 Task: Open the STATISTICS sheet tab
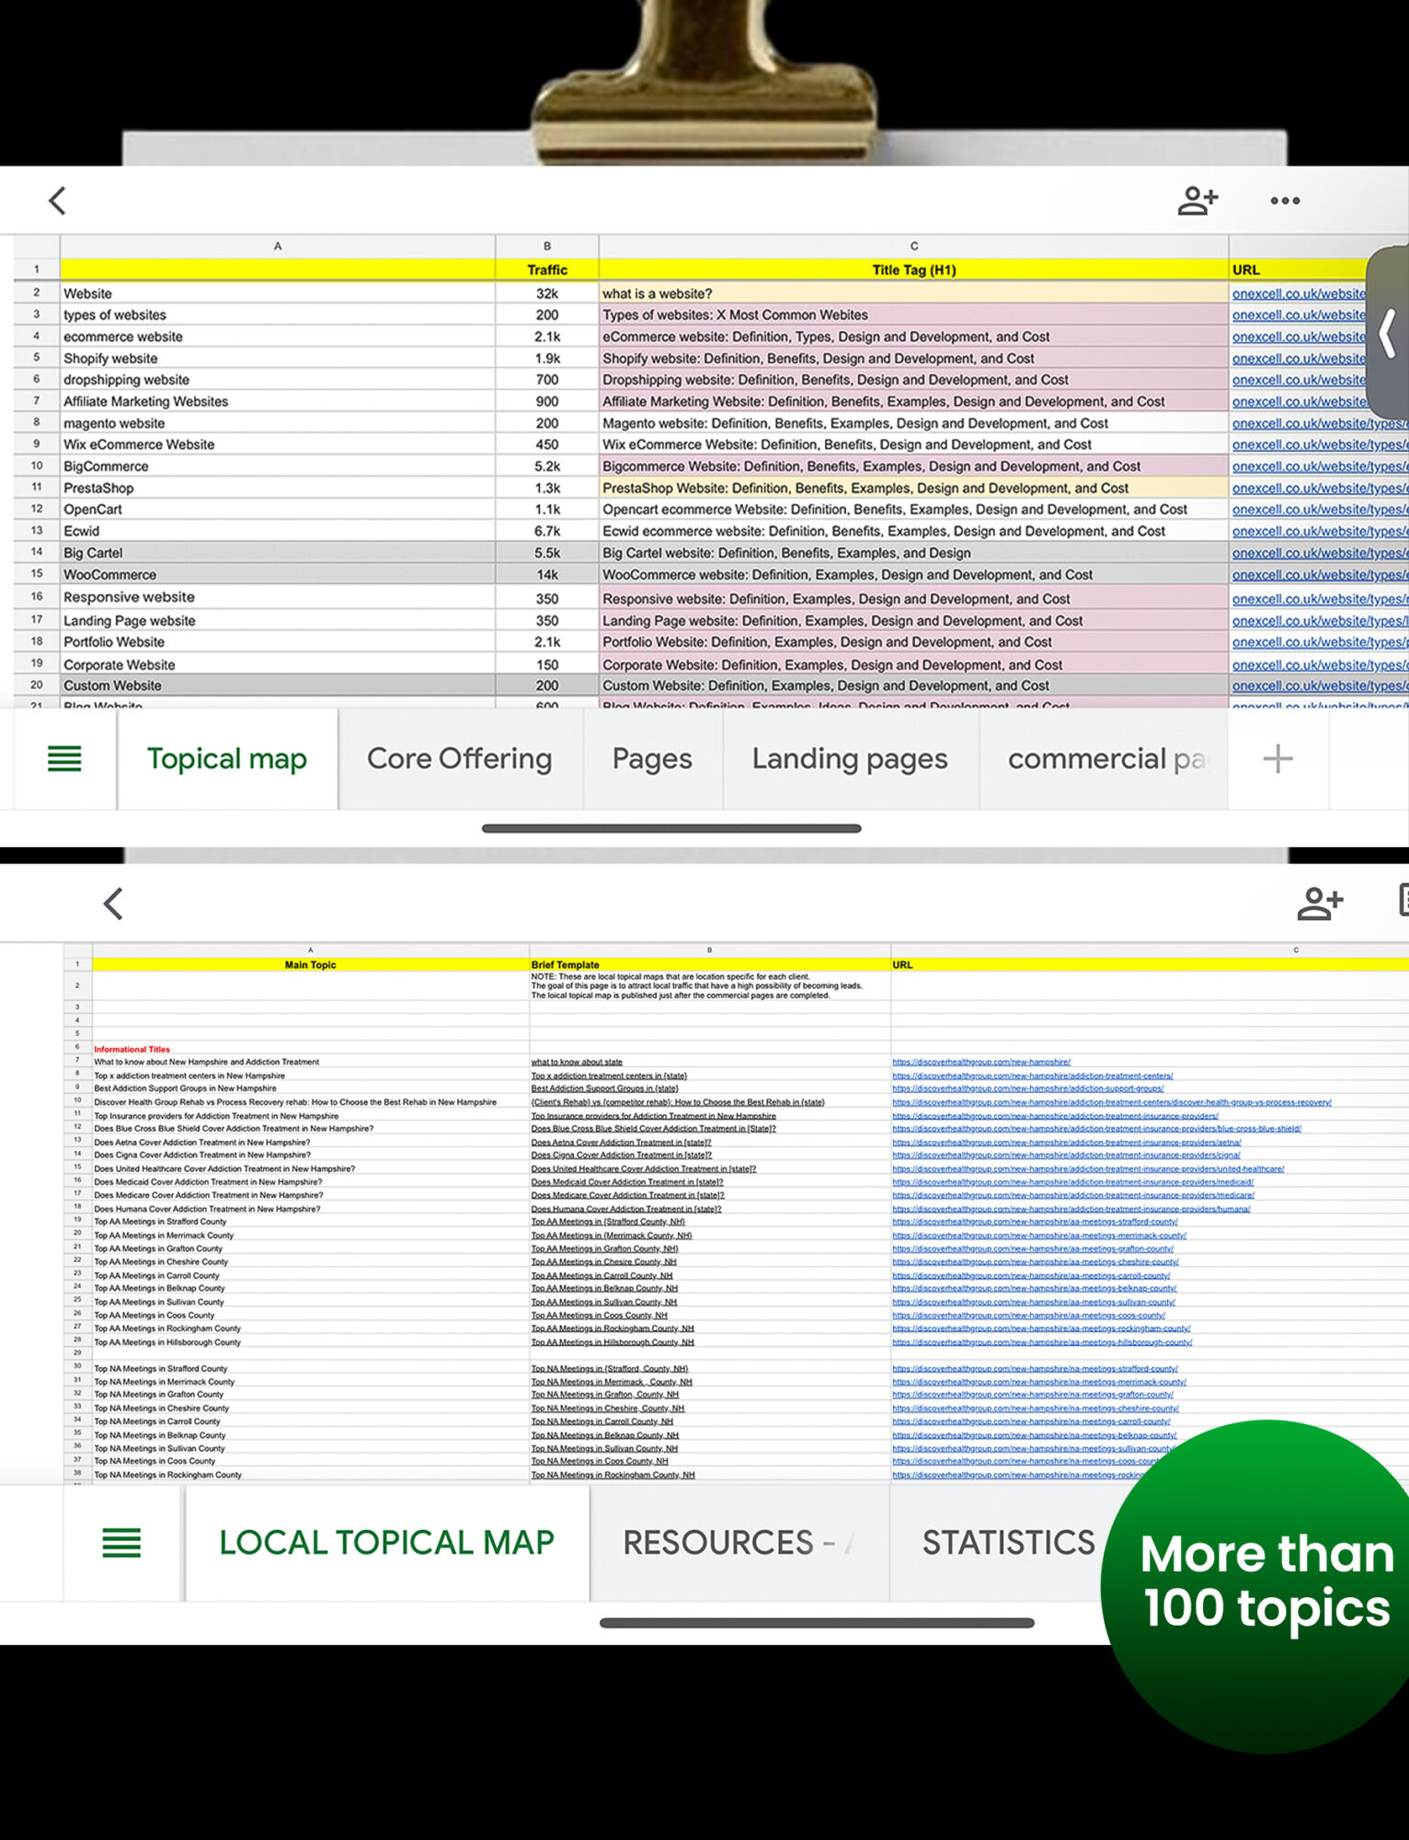click(1008, 1543)
